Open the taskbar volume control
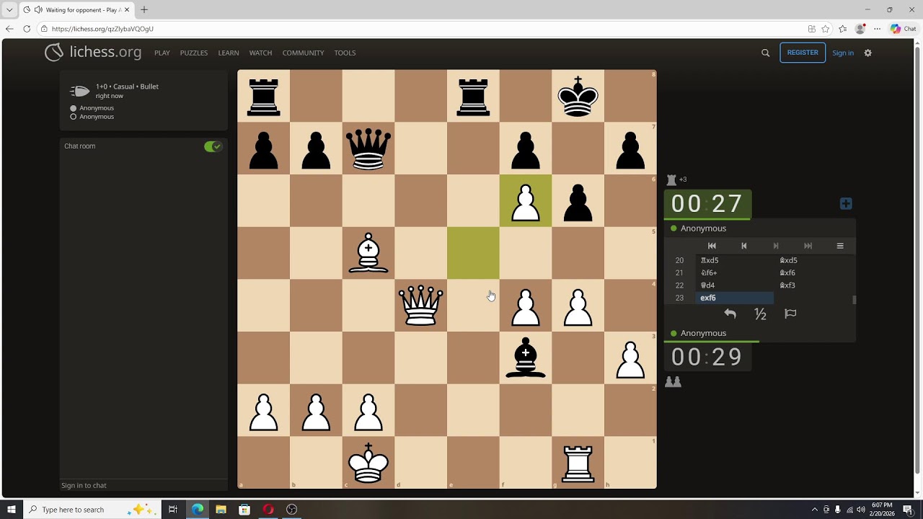 [861, 510]
